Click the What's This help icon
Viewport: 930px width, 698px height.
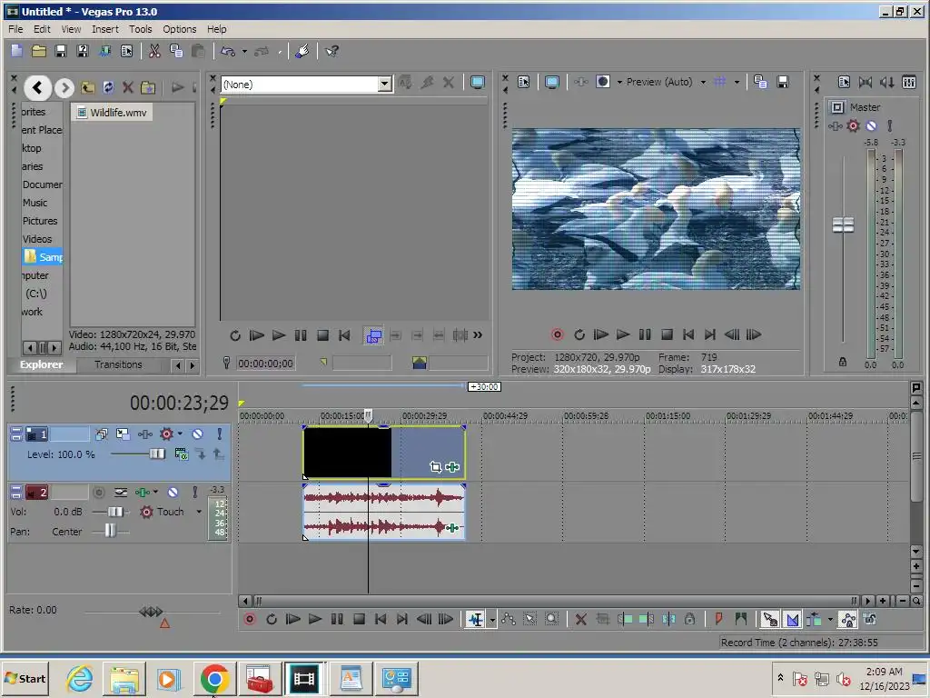pos(331,51)
